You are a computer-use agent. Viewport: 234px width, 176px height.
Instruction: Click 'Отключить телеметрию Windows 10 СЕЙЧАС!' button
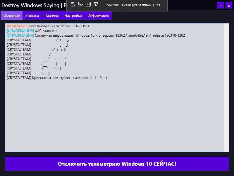click(117, 164)
